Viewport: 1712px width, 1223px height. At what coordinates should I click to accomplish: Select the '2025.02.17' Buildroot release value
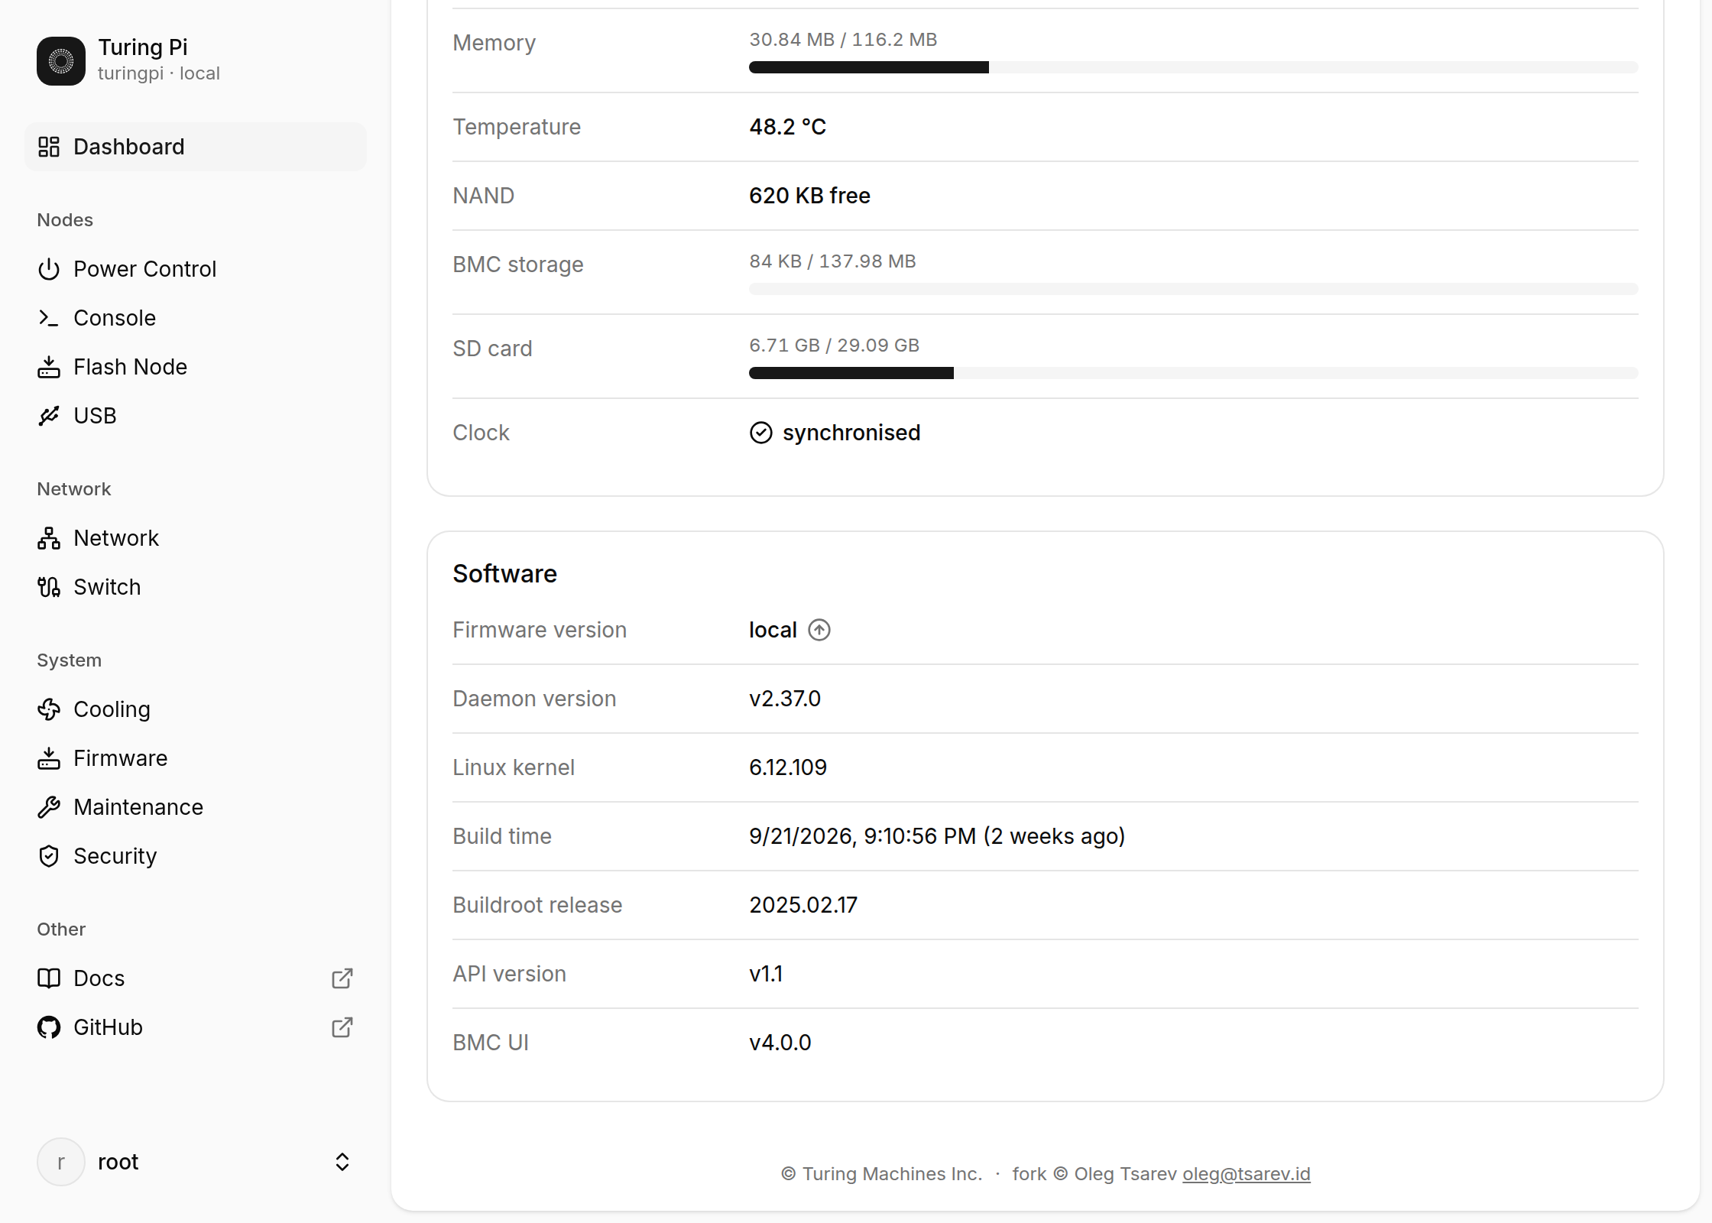click(x=803, y=905)
